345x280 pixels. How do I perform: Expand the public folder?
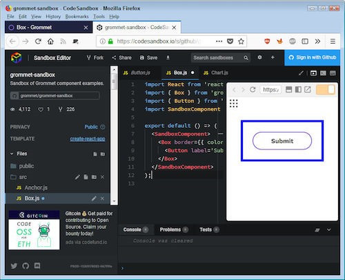[22, 166]
